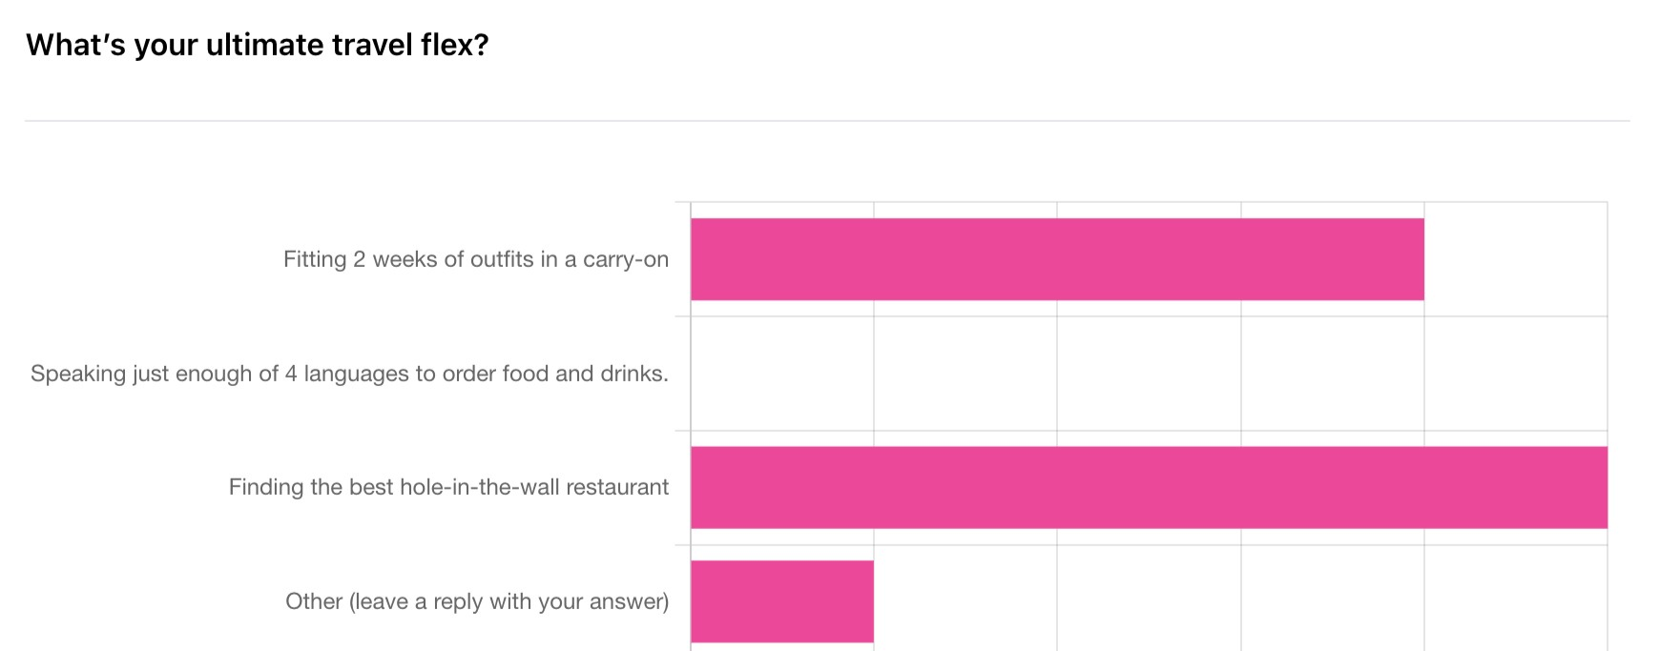Click the horizontal divider below the question title

pyautogui.click(x=827, y=121)
